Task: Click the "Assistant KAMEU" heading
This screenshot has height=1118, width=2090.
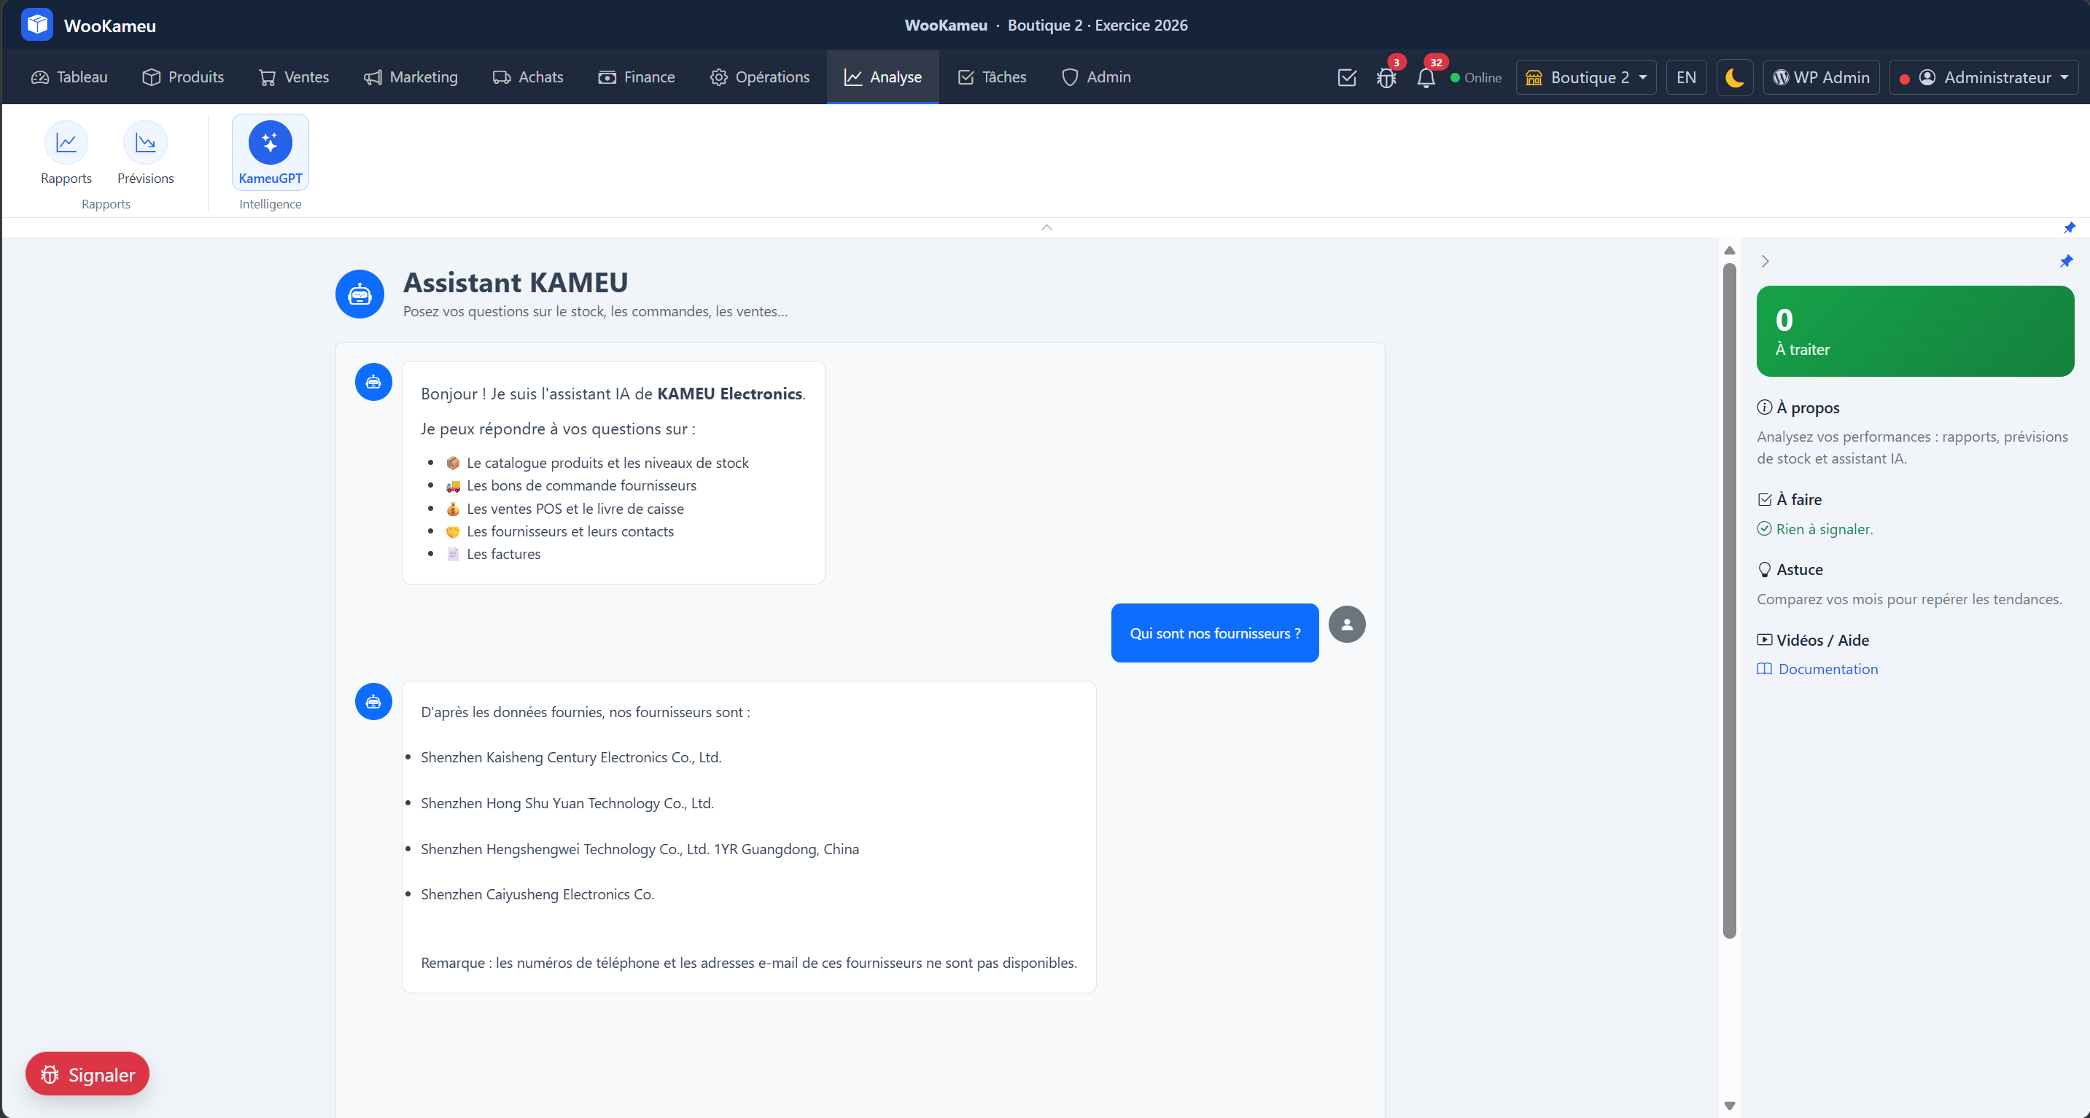Action: [x=516, y=282]
